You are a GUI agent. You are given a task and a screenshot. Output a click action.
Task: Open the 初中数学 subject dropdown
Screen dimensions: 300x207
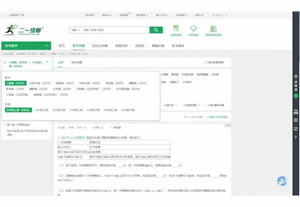pyautogui.click(x=26, y=46)
